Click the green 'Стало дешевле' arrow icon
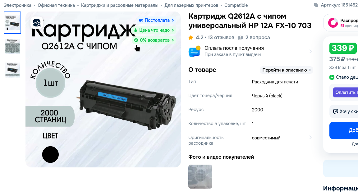Viewport: 358px width, 192px height. click(x=332, y=77)
